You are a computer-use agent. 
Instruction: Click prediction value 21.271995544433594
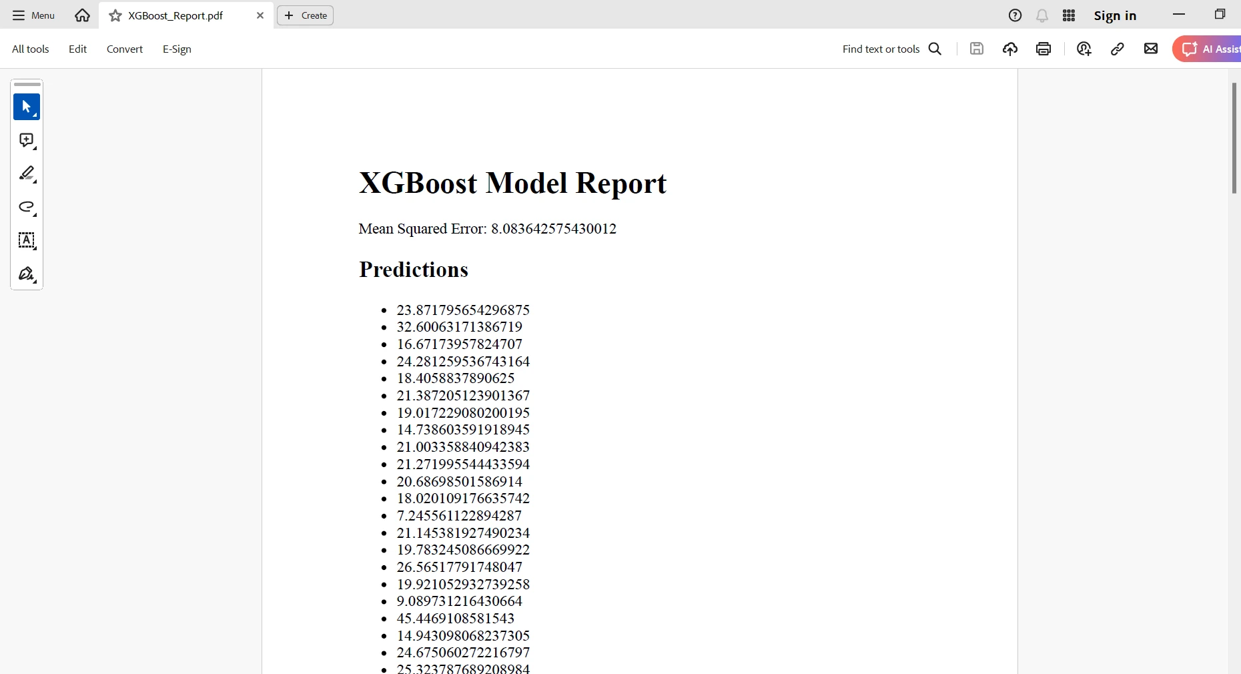(x=463, y=464)
